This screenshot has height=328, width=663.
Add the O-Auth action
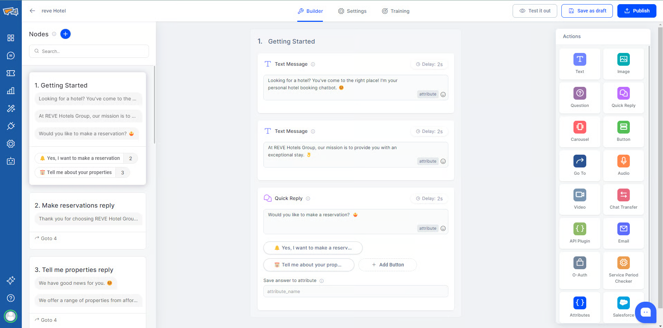[580, 271]
